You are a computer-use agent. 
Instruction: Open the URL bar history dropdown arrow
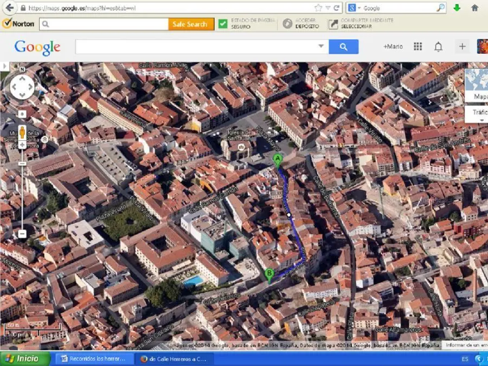pos(328,8)
